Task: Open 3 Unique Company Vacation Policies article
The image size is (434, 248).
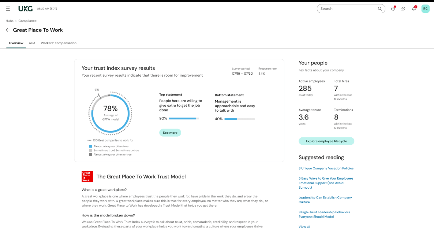Action: coord(326,168)
